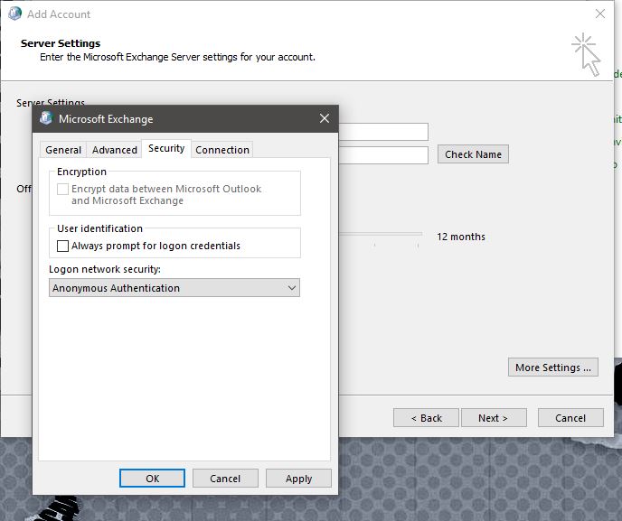The width and height of the screenshot is (622, 521).
Task: Close the Microsoft Exchange dialog
Action: pyautogui.click(x=325, y=118)
